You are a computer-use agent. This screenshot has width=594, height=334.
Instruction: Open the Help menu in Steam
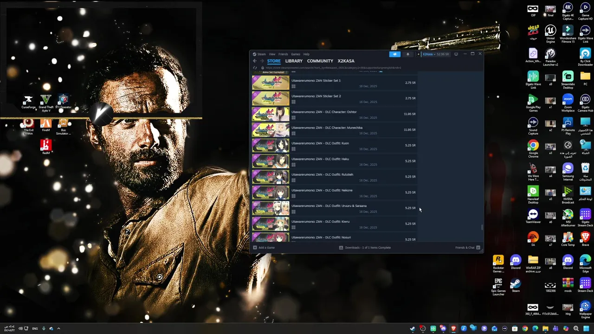[306, 54]
